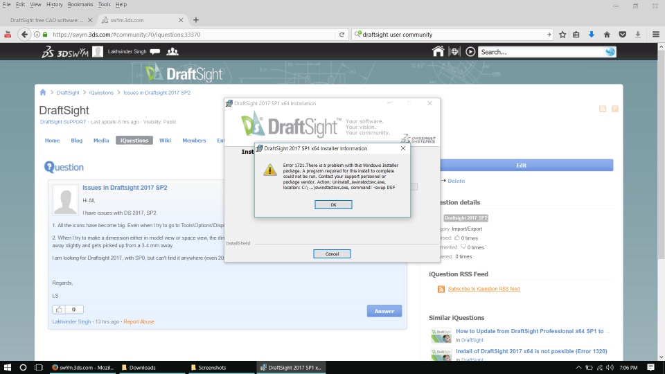Click the 'Draftsight 2017 SP2' tag
This screenshot has height=374, width=665.
[465, 218]
